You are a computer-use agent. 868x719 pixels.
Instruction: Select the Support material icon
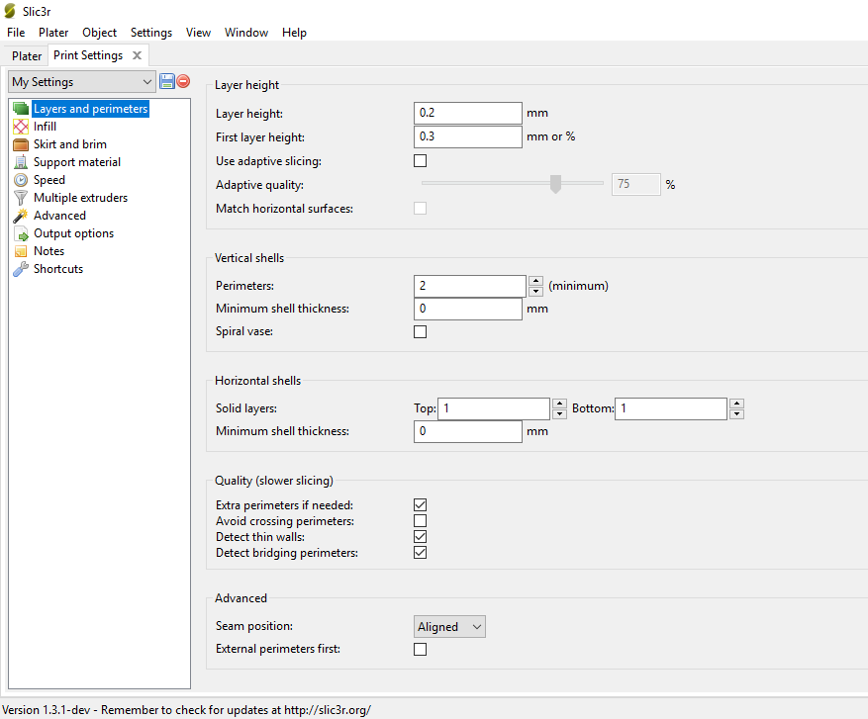(x=21, y=162)
